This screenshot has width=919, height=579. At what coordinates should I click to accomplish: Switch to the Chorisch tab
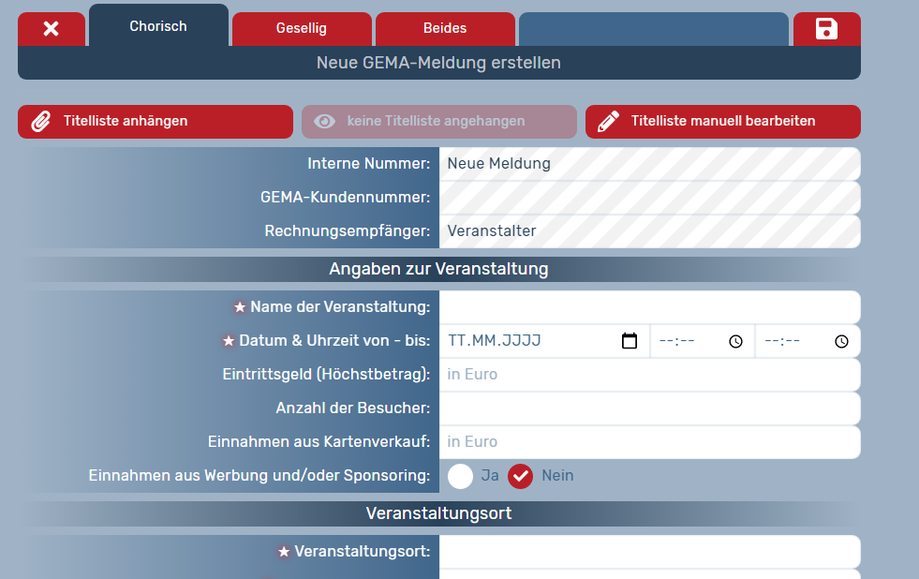pos(158,26)
